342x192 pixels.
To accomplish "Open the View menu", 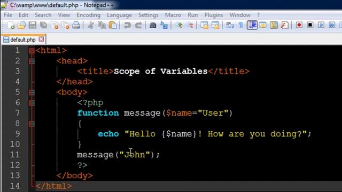I will 64,15.
